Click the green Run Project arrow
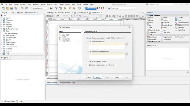This screenshot has width=190, height=106. (65, 8)
